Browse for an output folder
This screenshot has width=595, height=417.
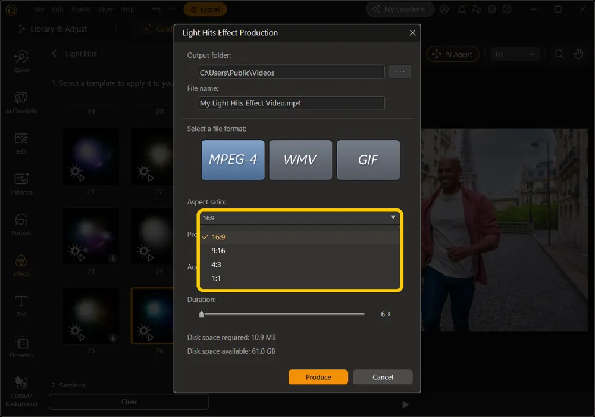400,71
